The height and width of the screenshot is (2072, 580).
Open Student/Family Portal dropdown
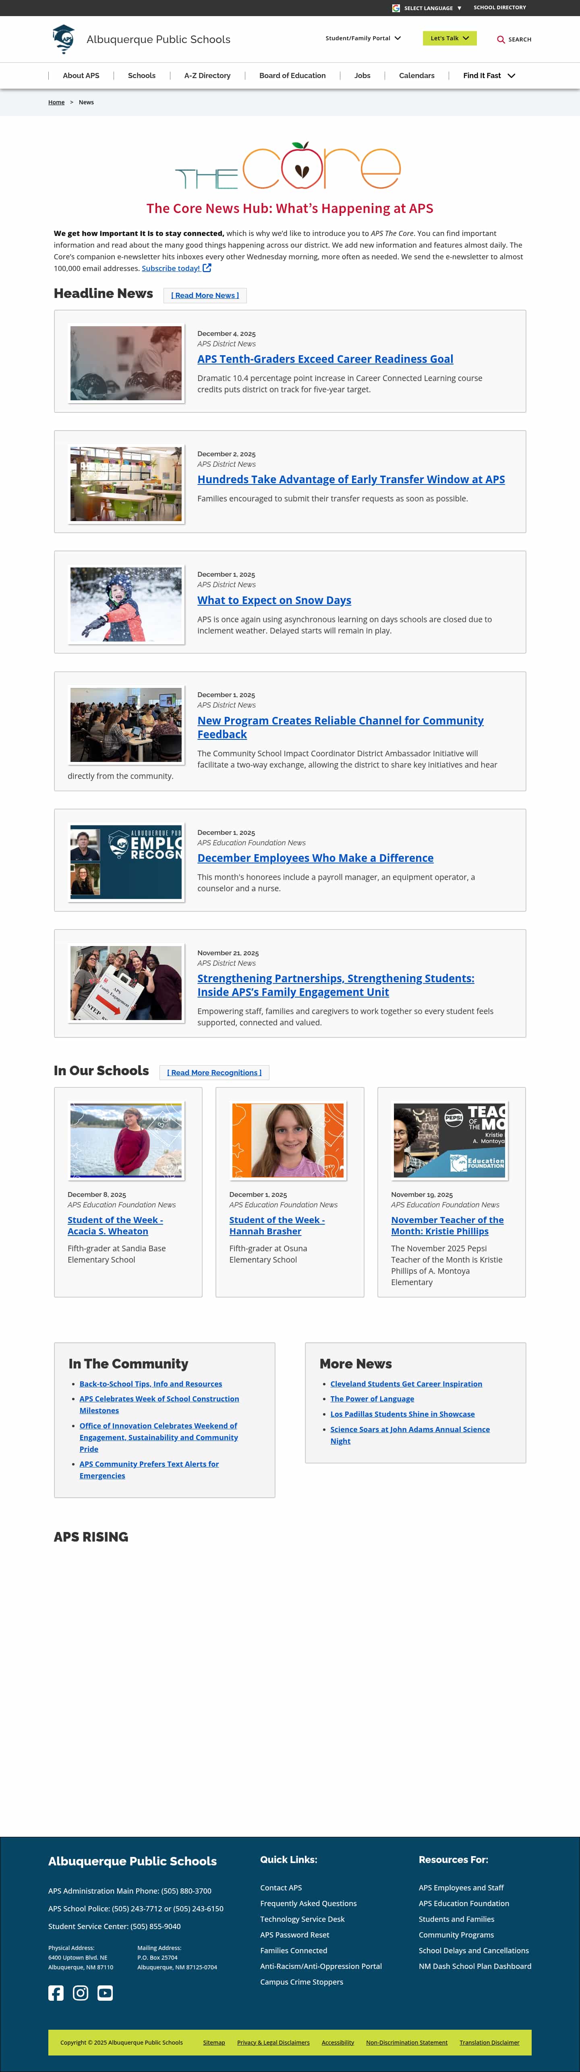tap(363, 38)
